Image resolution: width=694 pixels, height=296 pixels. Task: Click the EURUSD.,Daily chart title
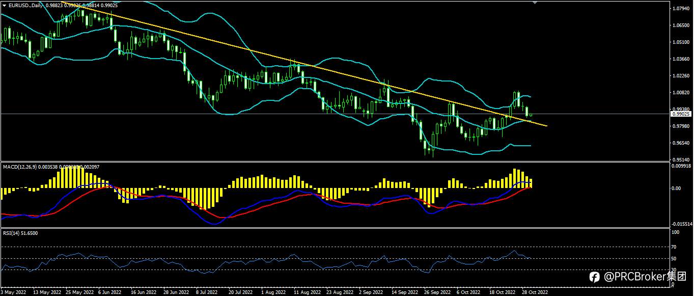[25, 5]
